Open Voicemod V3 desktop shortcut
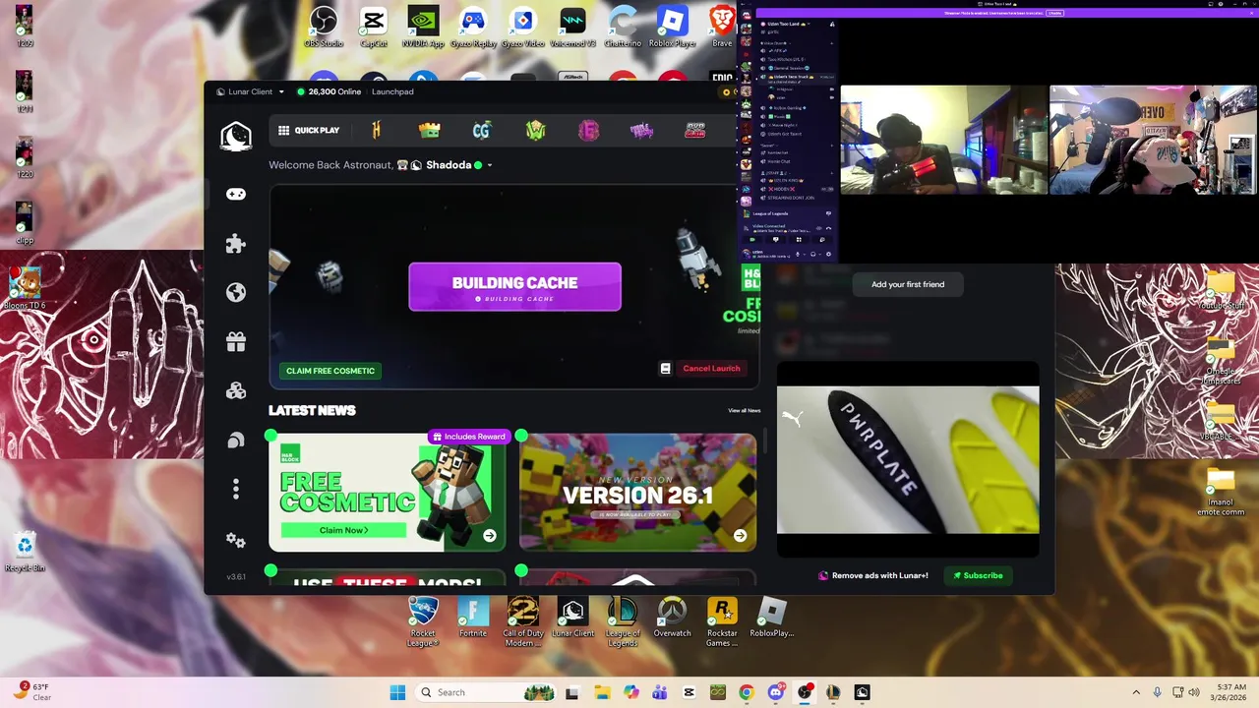The height and width of the screenshot is (708, 1259). (572, 28)
